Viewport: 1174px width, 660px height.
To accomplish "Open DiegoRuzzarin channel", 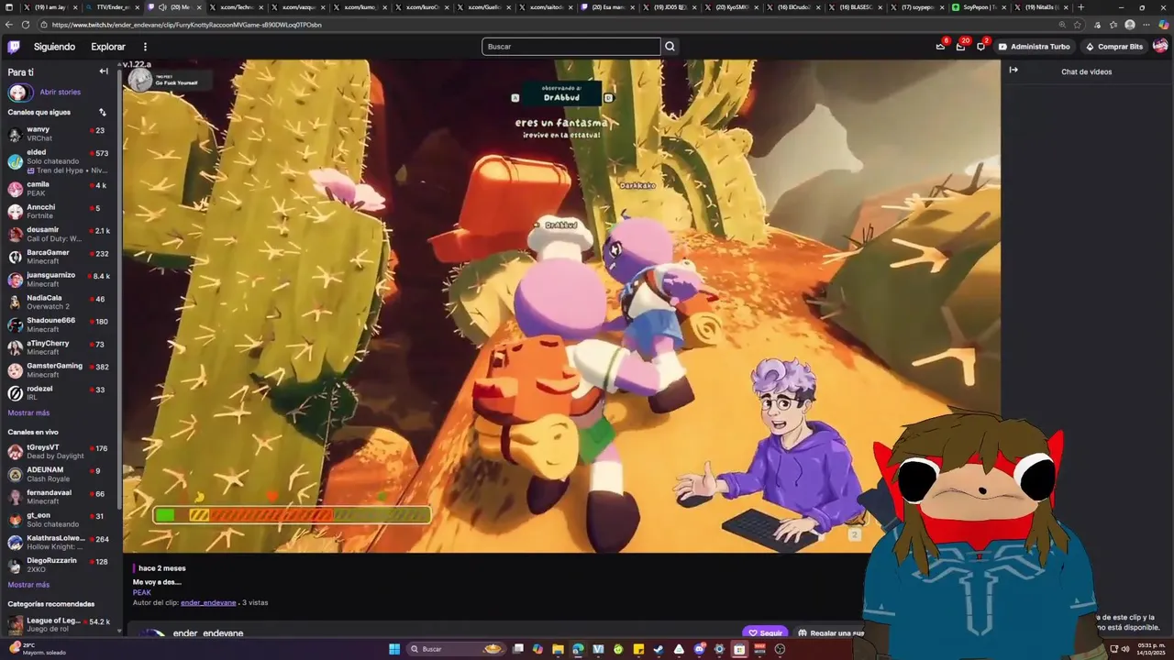I will 60,566.
